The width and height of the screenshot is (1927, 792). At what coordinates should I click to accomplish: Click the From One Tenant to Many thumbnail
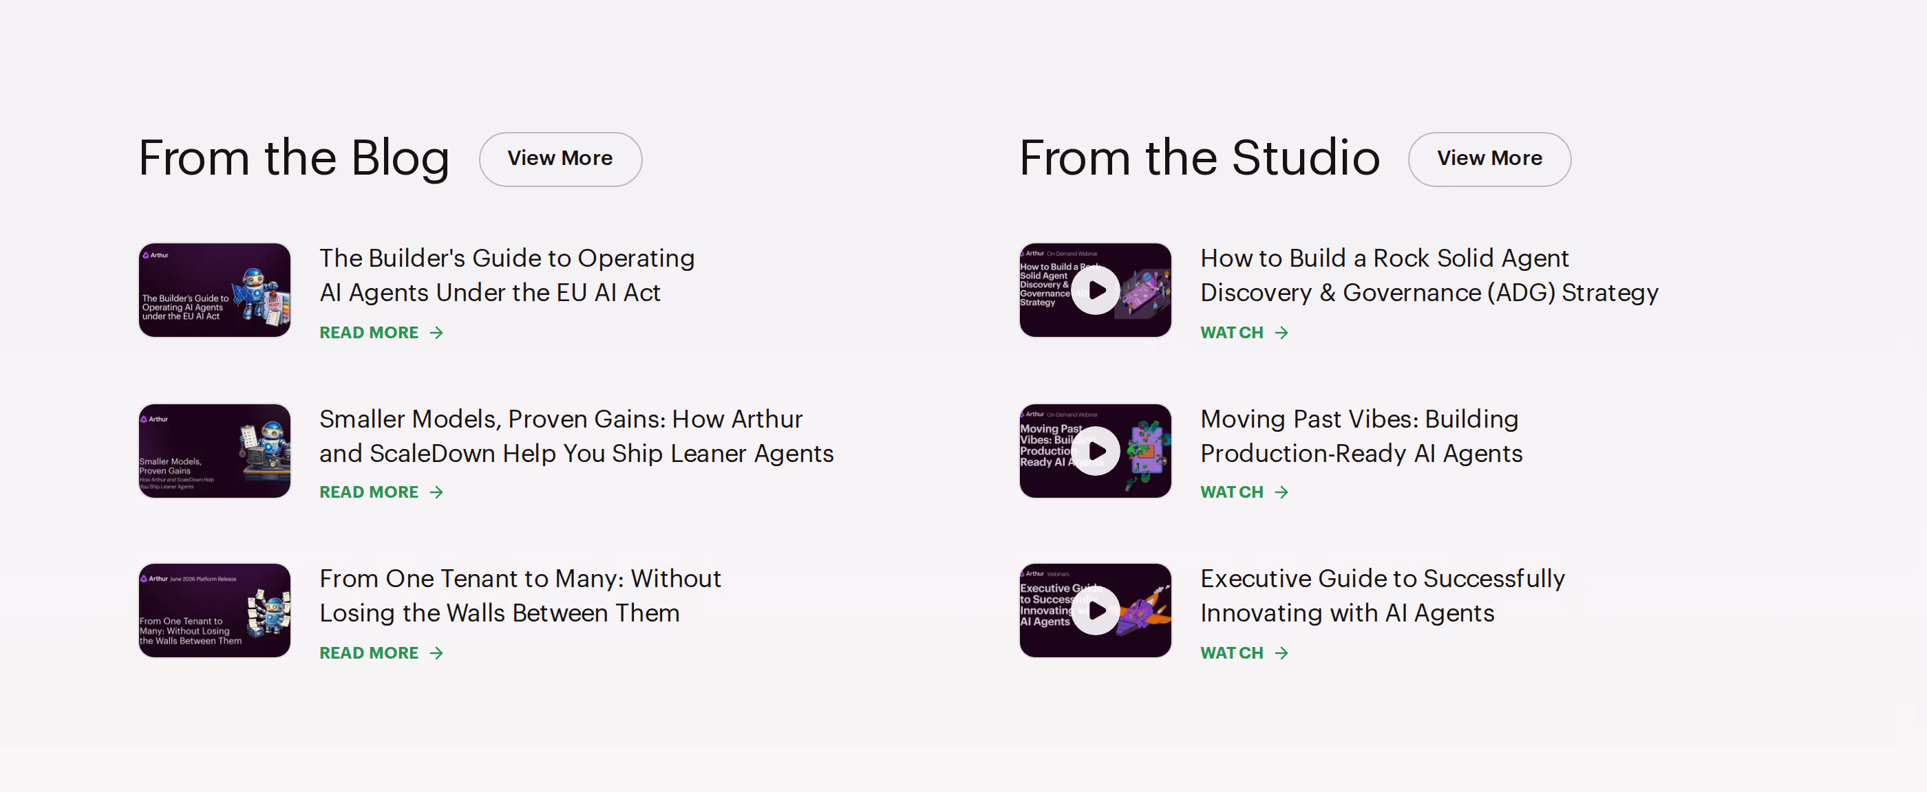click(x=215, y=610)
